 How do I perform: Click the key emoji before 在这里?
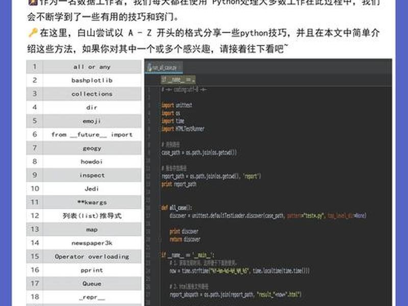coord(33,33)
